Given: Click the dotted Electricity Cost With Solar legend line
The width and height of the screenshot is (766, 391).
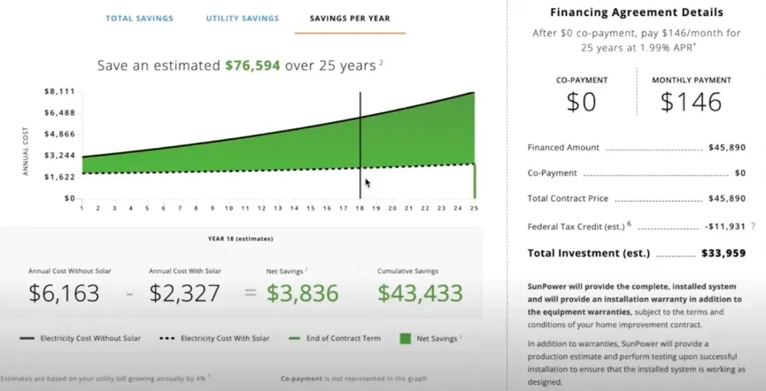Looking at the screenshot, I should point(167,338).
